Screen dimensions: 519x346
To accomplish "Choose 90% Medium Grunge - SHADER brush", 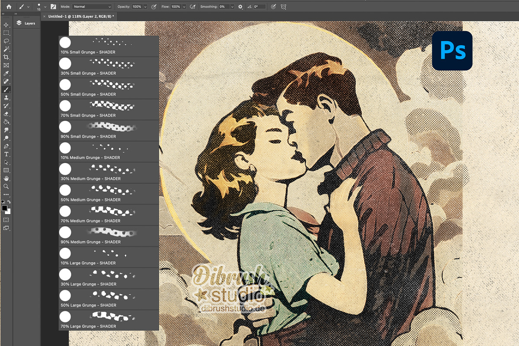I will (x=109, y=236).
